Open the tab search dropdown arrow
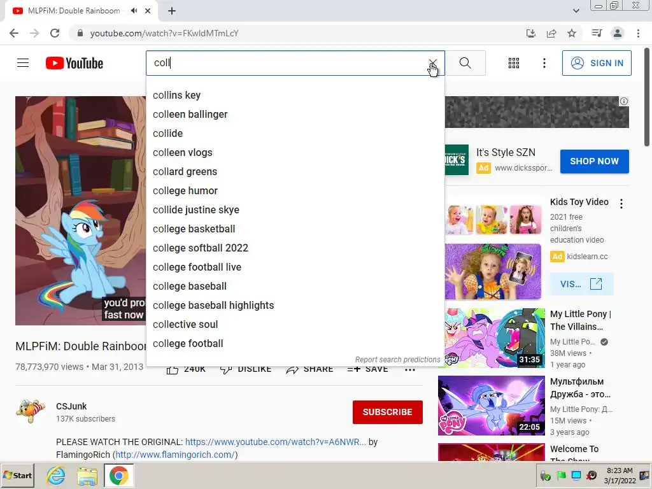The height and width of the screenshot is (489, 652). point(576,11)
